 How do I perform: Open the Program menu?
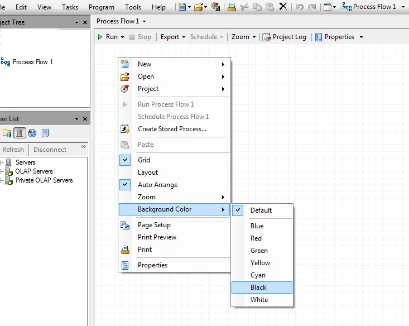click(x=102, y=7)
